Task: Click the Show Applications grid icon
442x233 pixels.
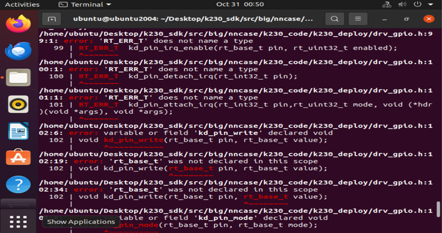Action: pyautogui.click(x=18, y=221)
